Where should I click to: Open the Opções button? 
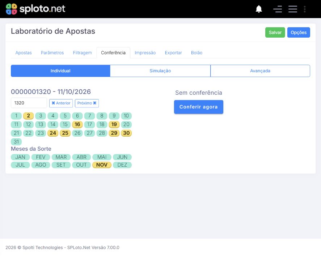tap(299, 33)
